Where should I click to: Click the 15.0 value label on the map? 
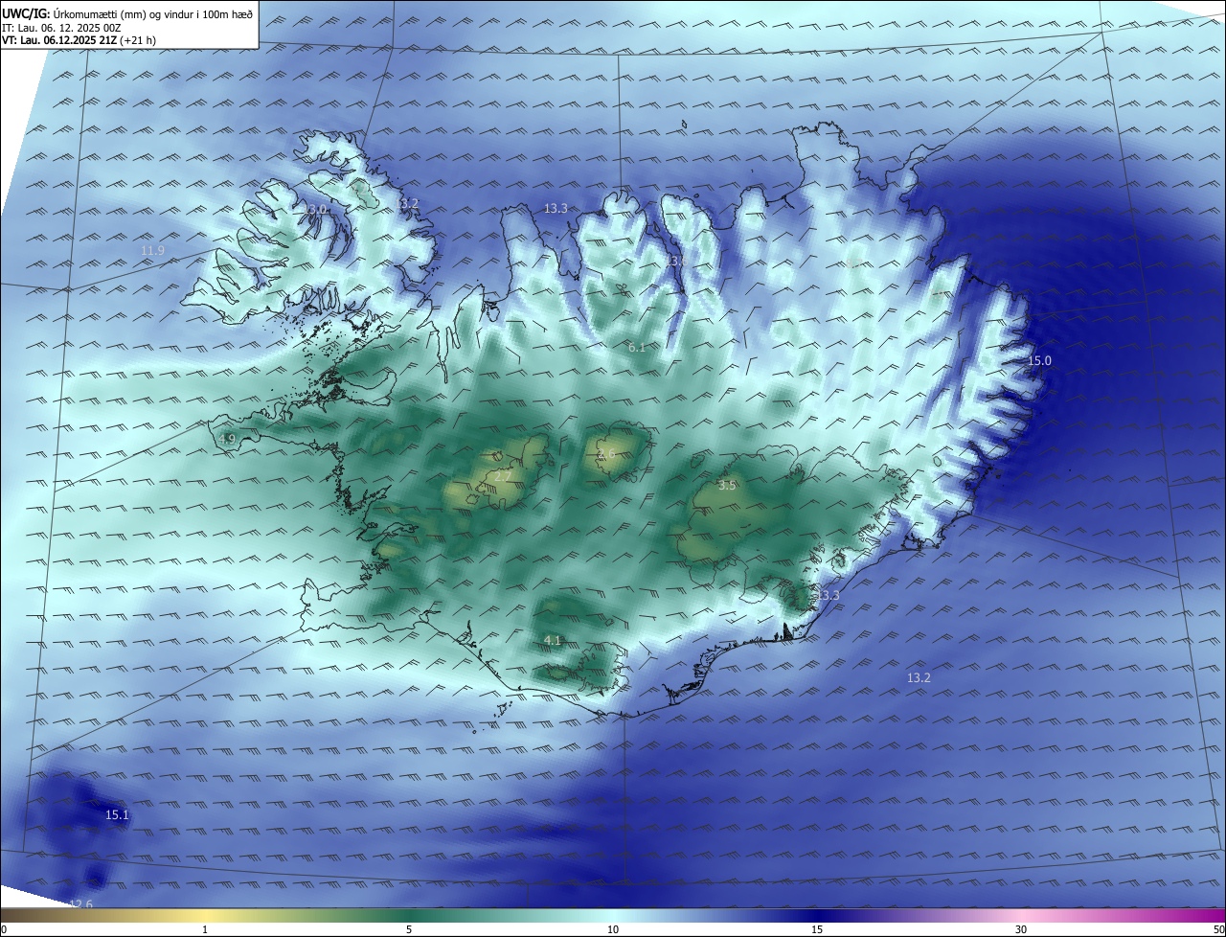(x=1039, y=360)
